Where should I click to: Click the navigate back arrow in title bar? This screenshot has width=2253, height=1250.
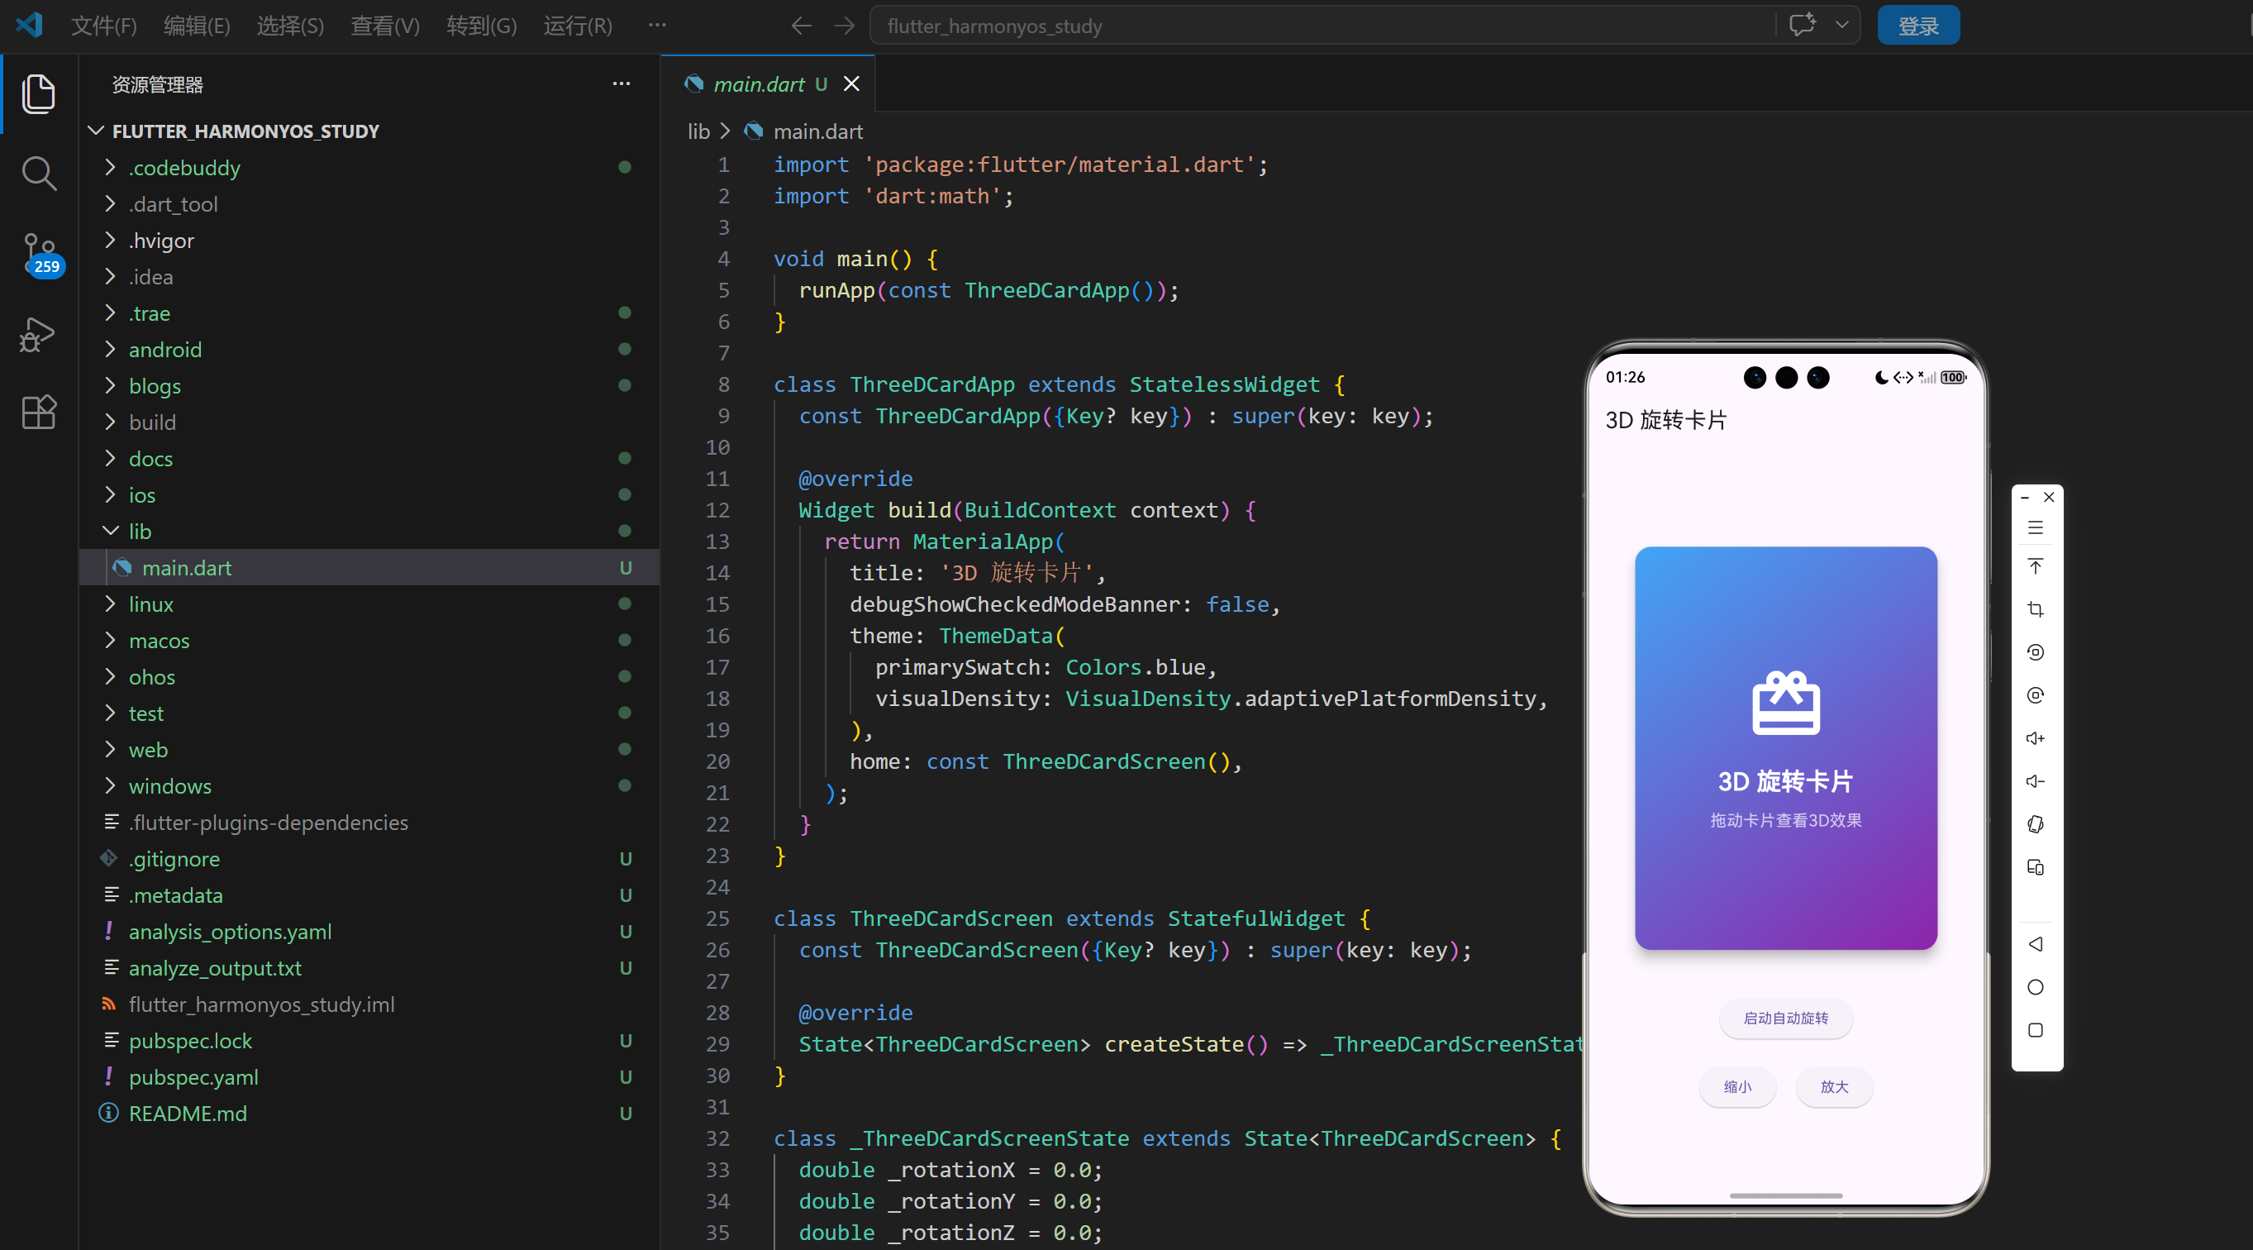tap(800, 26)
